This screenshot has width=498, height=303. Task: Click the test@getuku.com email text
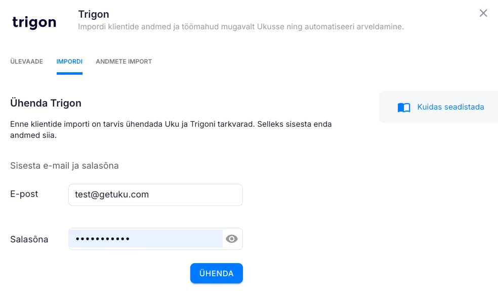(112, 194)
